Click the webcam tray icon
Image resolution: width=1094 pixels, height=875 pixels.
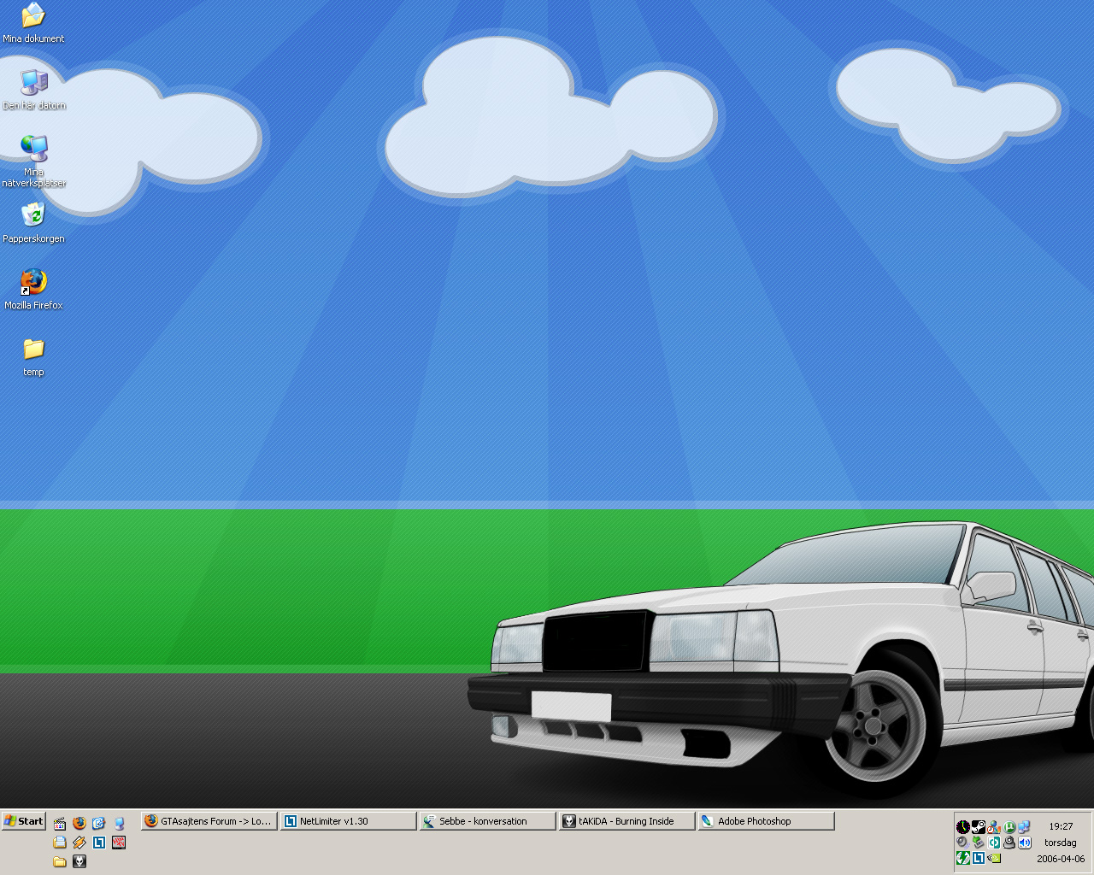pos(1009,843)
